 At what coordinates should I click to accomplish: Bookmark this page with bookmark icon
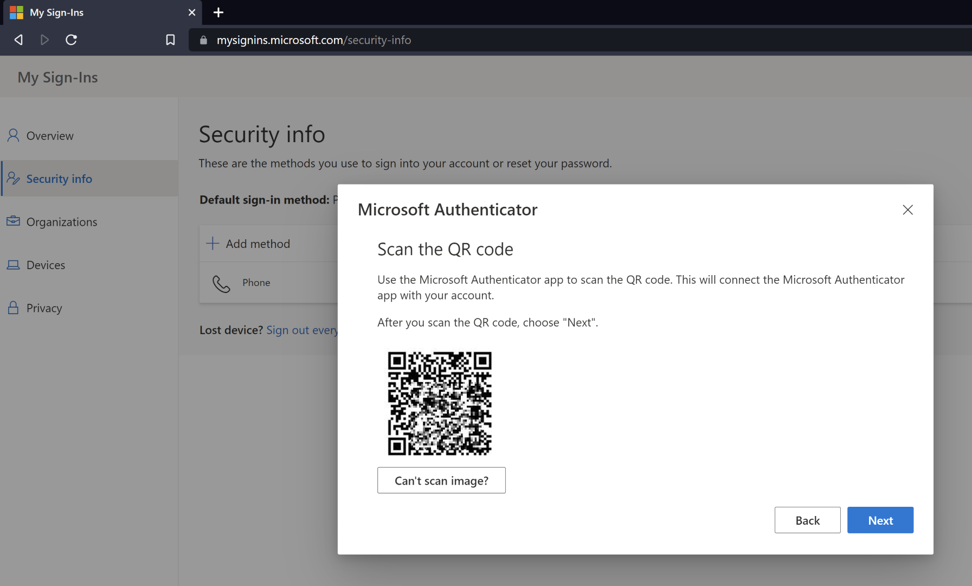coord(170,40)
